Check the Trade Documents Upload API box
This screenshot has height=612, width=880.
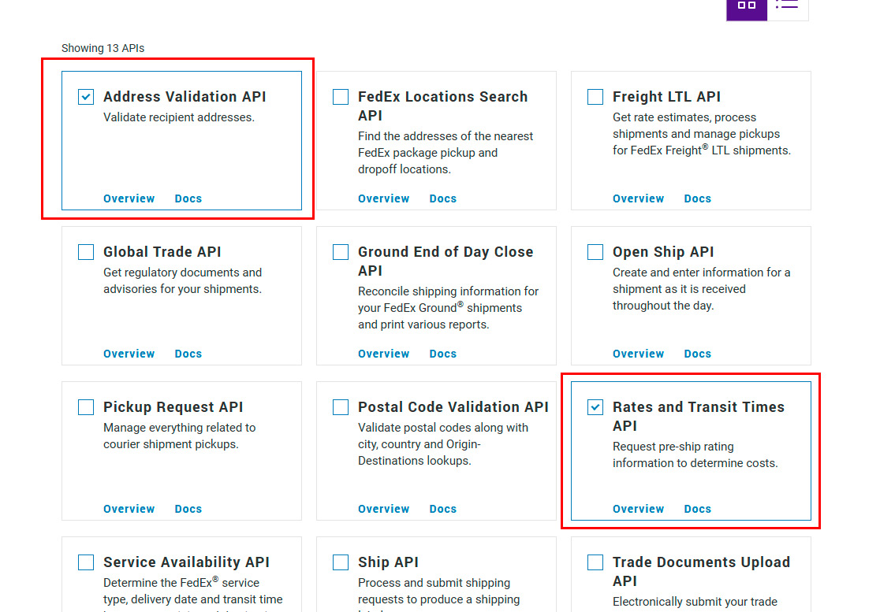[595, 562]
